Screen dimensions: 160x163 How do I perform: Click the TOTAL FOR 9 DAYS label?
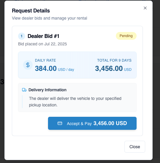pos(114,60)
